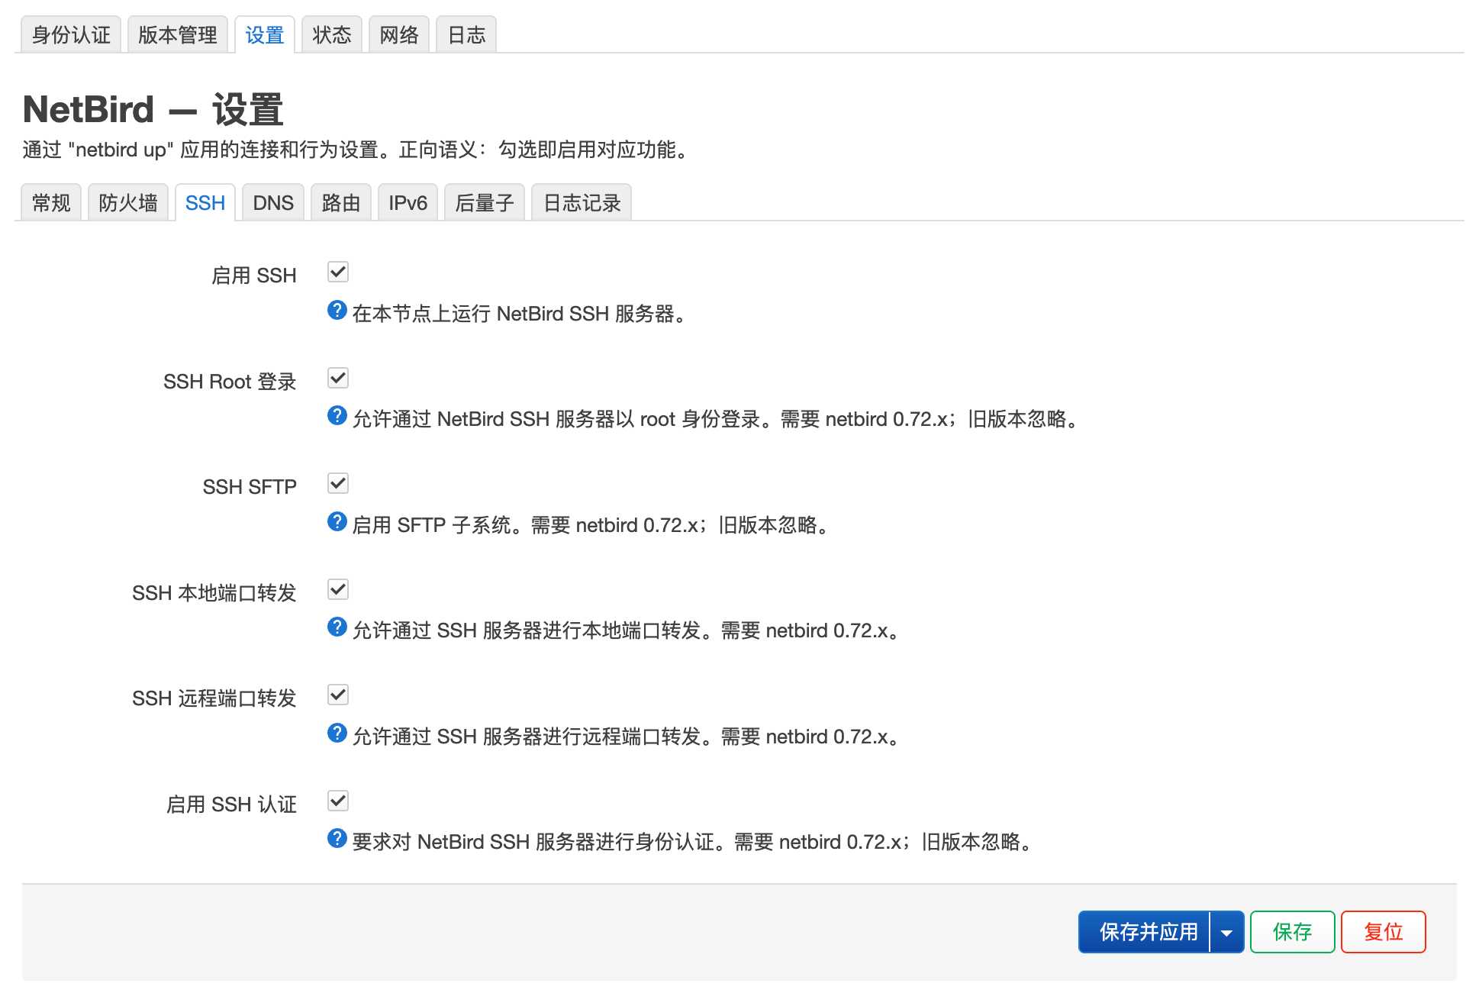Switch to the 常规 settings tab
Screen dimensions: 1479x1006
[x=51, y=202]
